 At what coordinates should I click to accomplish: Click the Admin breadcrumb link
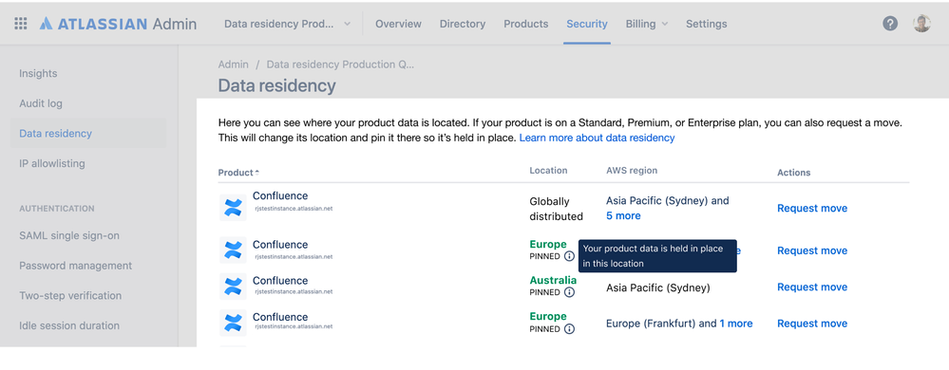[233, 65]
